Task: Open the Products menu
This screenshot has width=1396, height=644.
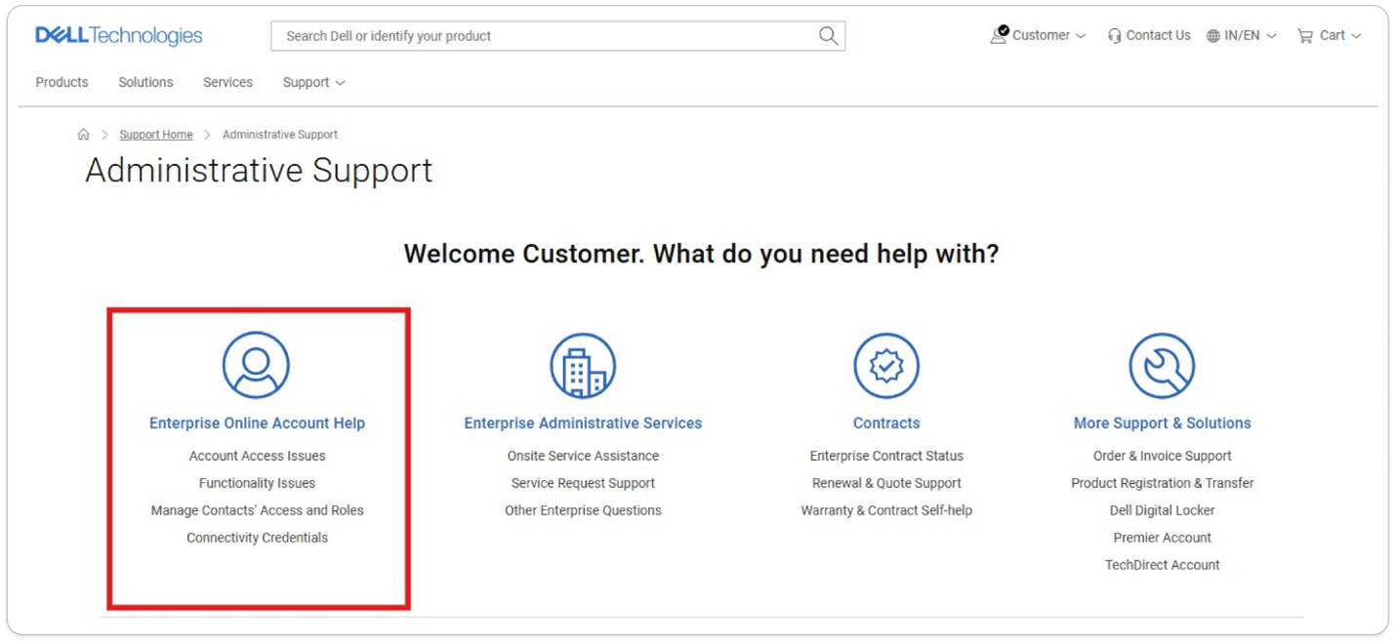Action: [x=62, y=82]
